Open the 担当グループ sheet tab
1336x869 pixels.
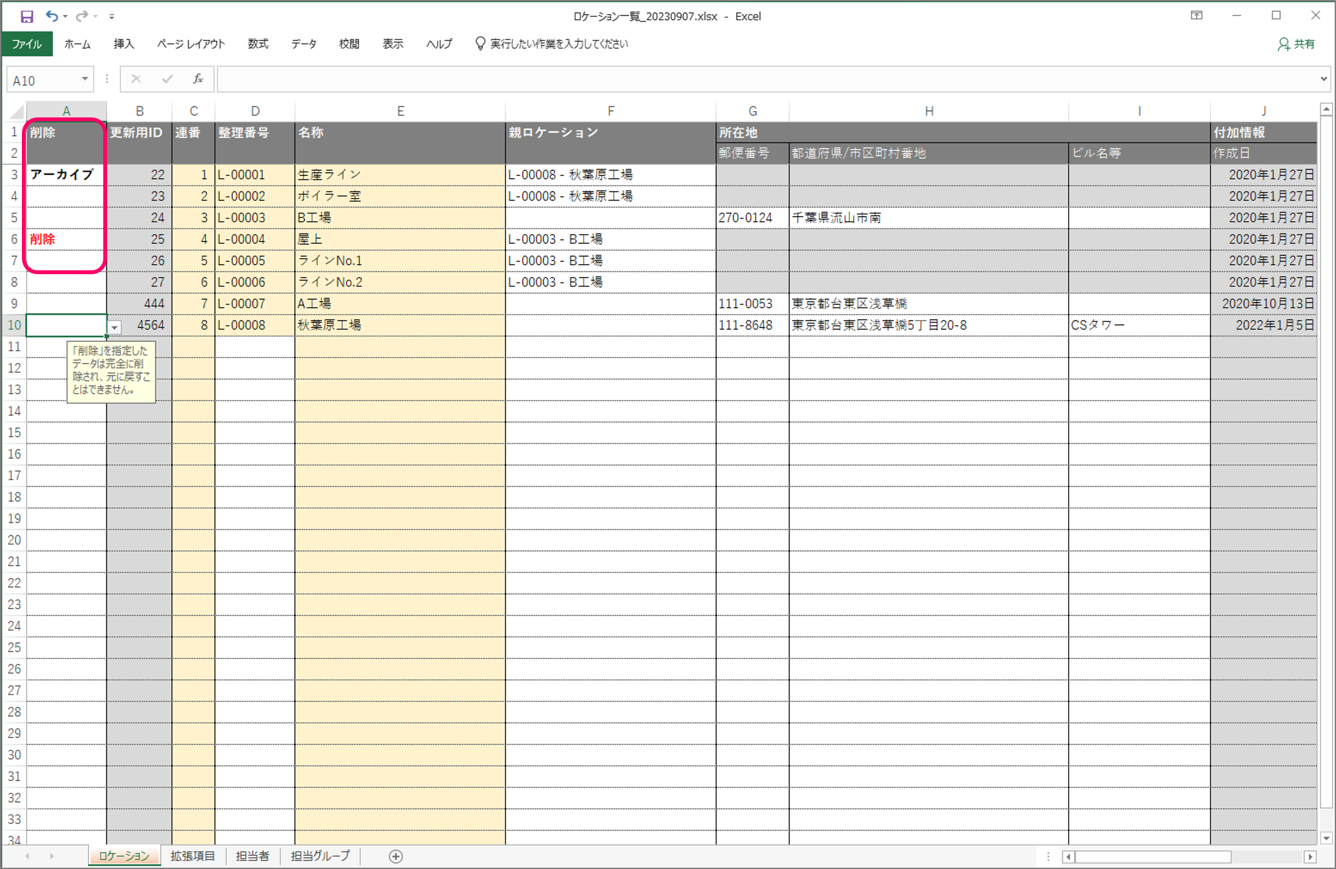320,856
